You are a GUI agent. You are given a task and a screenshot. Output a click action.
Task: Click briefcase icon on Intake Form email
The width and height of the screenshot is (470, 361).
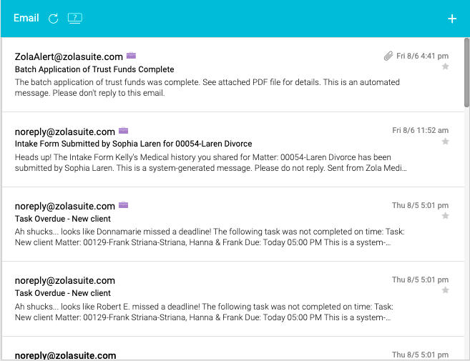[x=123, y=130]
